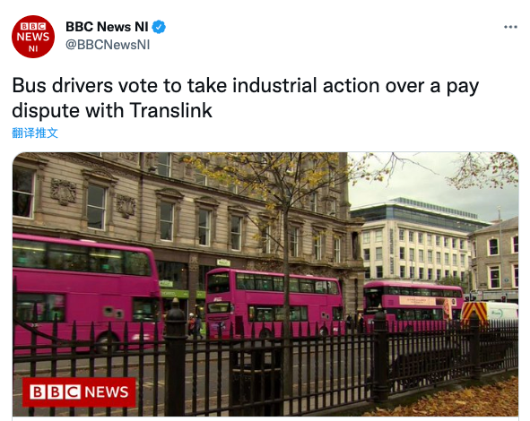Click the rightmost pink bus with advert
Viewport: 530px width, 421px height.
(413, 305)
